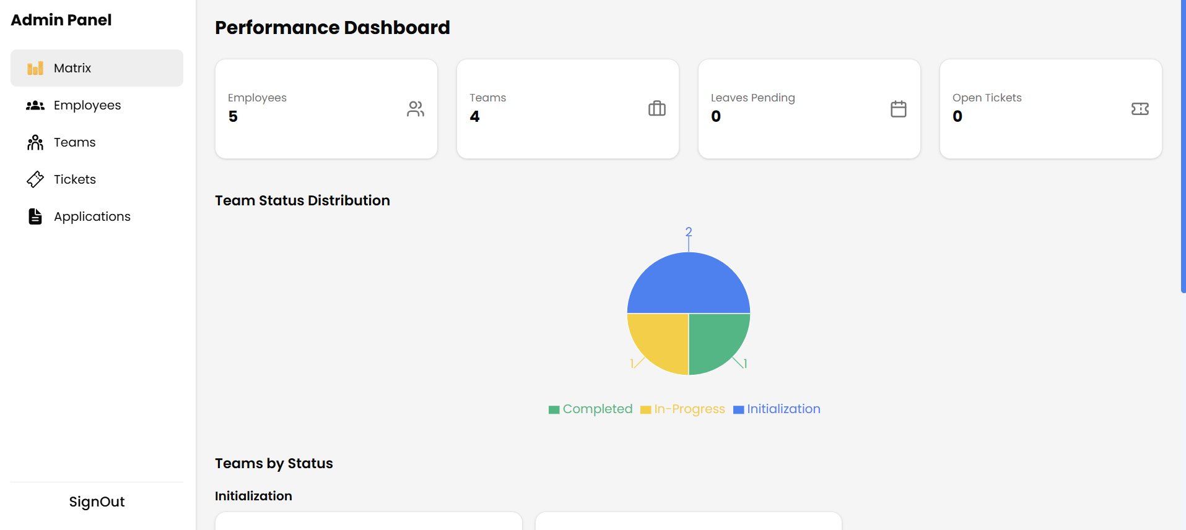Toggle the Completed legend item
This screenshot has width=1186, height=530.
tap(591, 409)
